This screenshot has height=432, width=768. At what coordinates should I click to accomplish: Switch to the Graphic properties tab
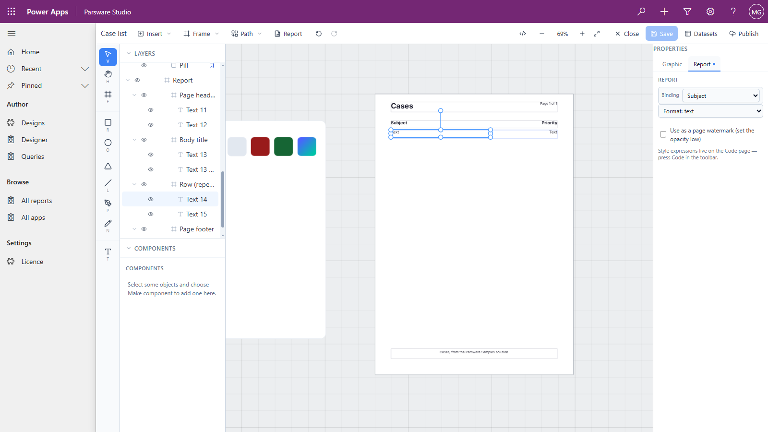(x=672, y=64)
